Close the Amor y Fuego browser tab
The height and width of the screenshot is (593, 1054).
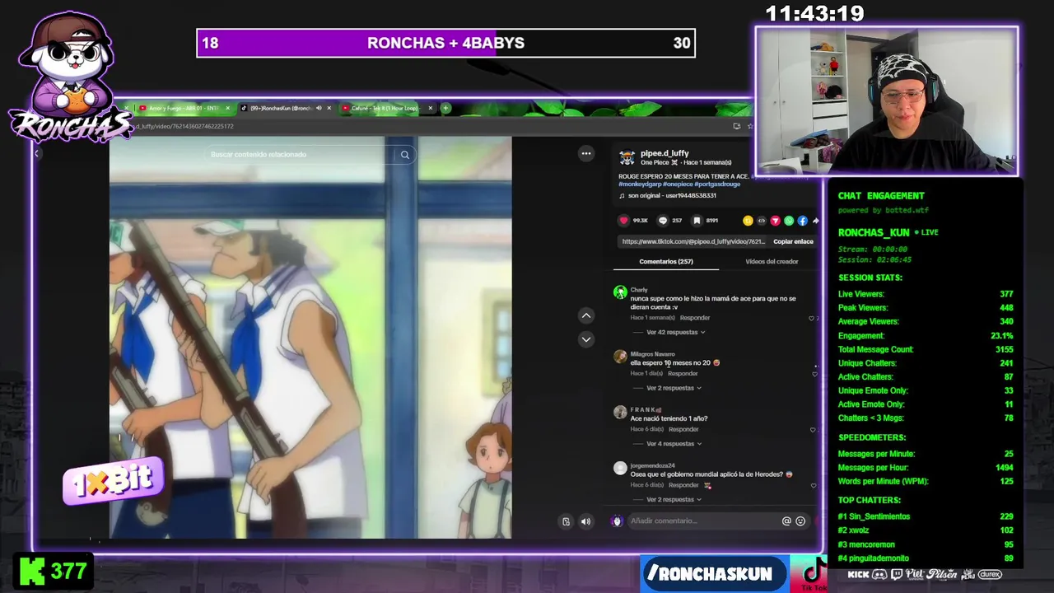tap(228, 108)
